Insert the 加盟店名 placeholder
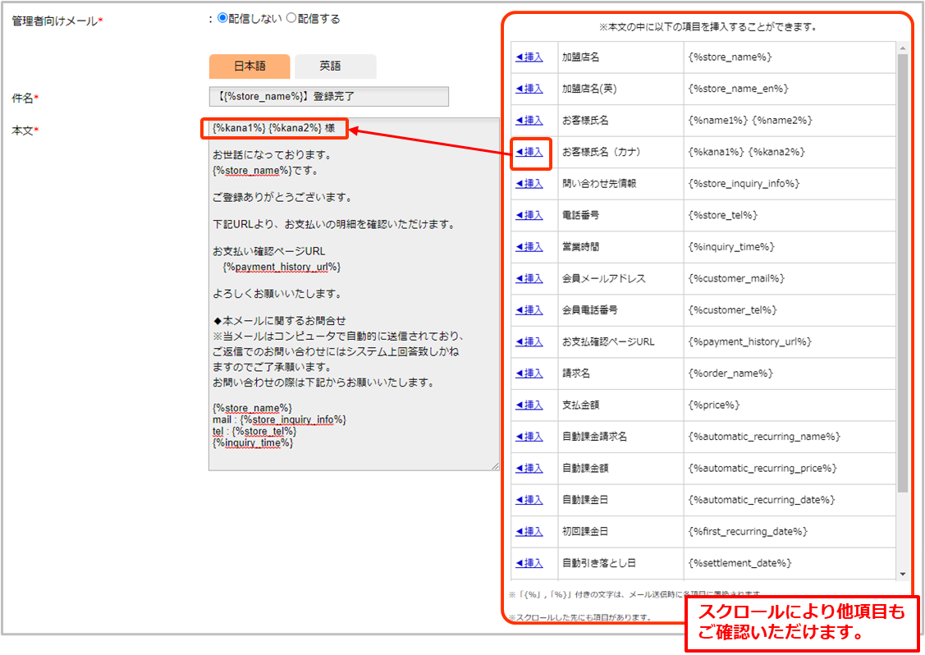 tap(529, 57)
